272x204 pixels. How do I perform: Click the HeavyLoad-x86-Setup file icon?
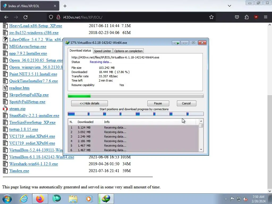(5, 26)
